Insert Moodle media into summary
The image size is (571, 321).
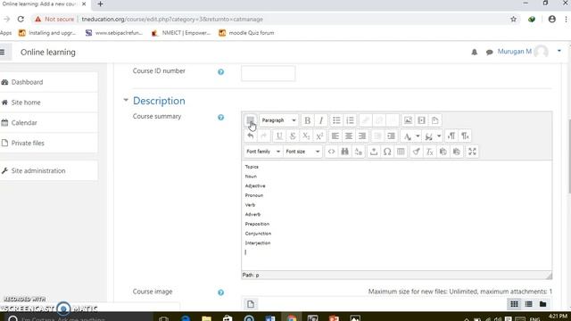pyautogui.click(x=421, y=120)
